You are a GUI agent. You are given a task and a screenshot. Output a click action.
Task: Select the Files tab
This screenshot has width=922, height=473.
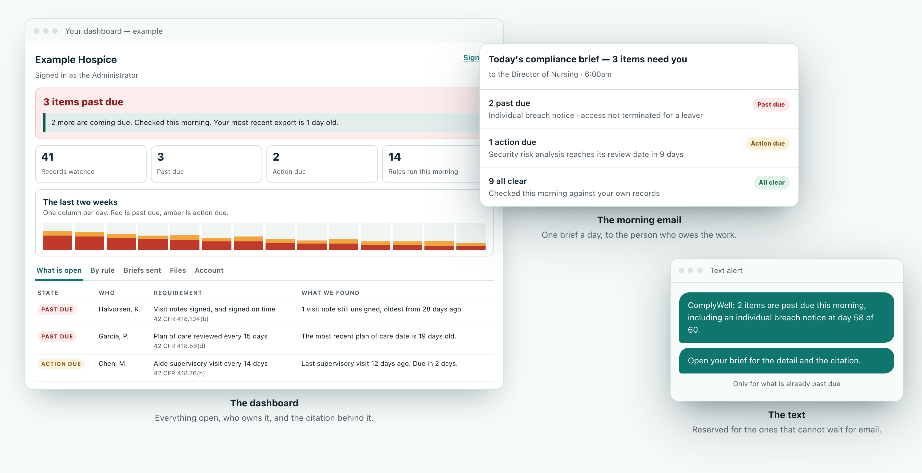point(178,270)
